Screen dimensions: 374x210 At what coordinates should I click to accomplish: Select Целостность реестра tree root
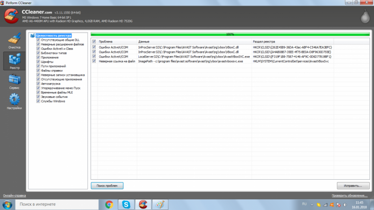pyautogui.click(x=53, y=35)
